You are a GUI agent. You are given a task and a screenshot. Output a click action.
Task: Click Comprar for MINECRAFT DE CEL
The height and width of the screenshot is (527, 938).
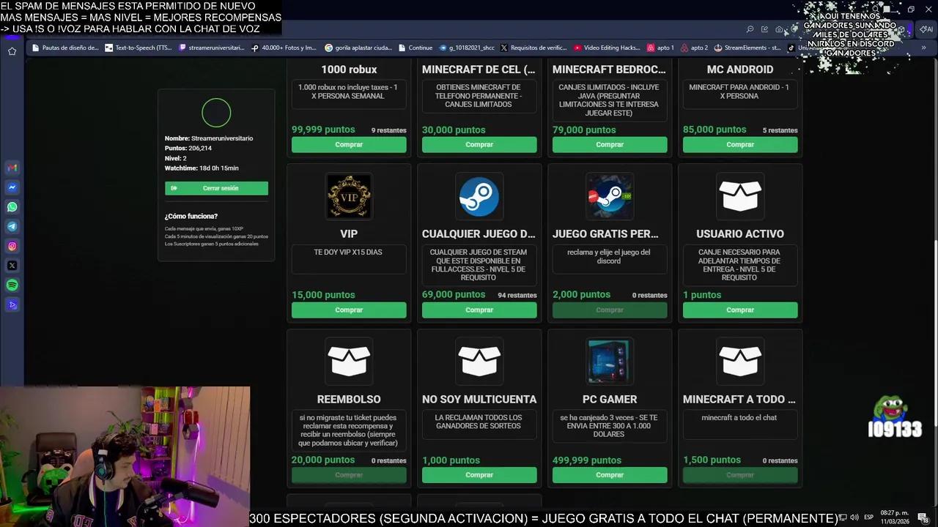(x=479, y=145)
